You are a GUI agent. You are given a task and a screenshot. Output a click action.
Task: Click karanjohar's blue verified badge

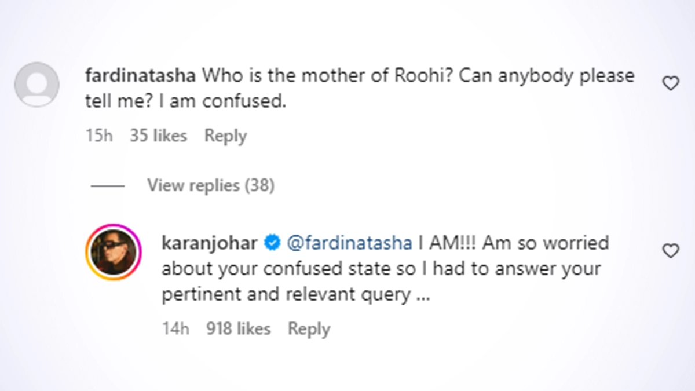point(271,243)
